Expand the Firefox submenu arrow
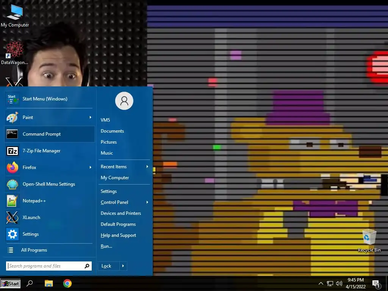The image size is (388, 291). (x=90, y=167)
